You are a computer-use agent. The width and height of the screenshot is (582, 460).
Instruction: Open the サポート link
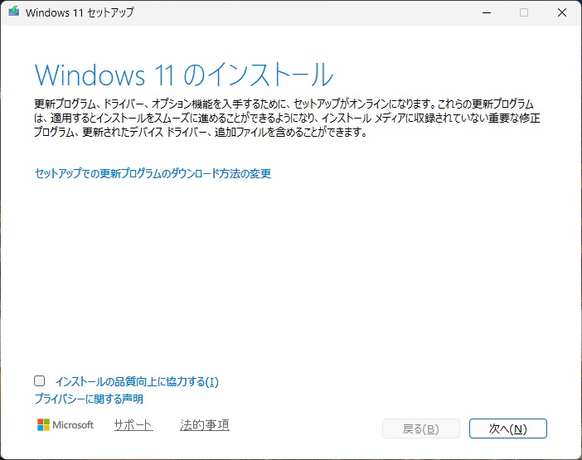(133, 425)
